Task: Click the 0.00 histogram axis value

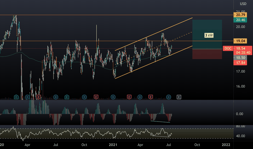Action: [239, 114]
